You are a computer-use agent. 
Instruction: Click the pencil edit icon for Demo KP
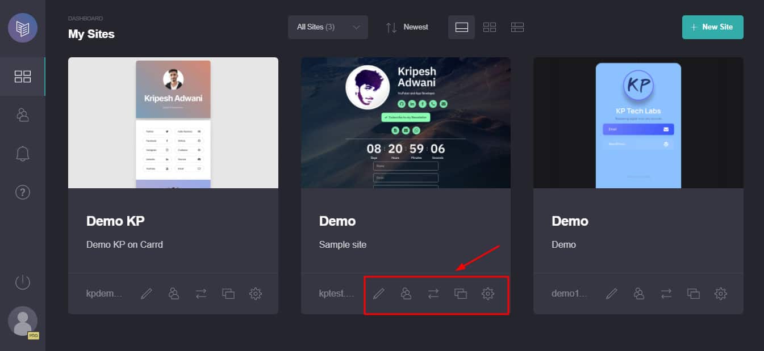click(x=147, y=294)
